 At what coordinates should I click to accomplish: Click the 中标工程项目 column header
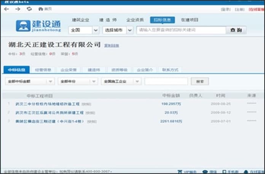[40, 96]
